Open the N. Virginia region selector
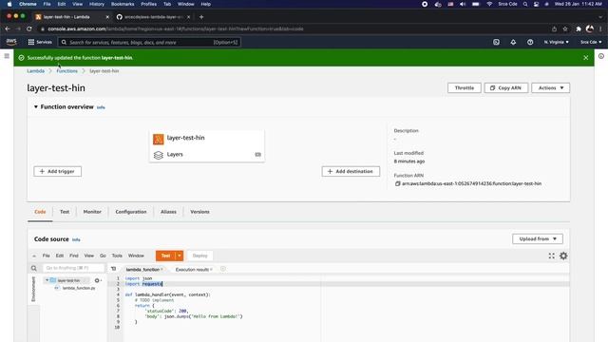The width and height of the screenshot is (608, 342). point(556,42)
